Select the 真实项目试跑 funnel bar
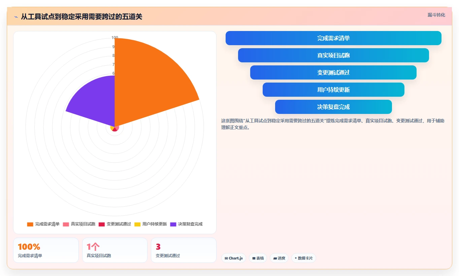Image resolution: width=459 pixels, height=276 pixels. coord(333,55)
